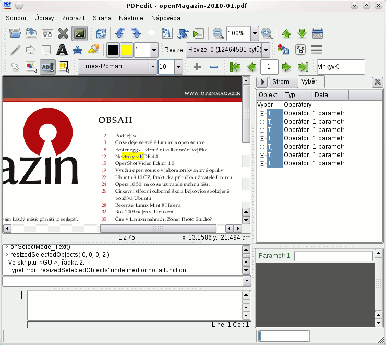The width and height of the screenshot is (386, 345).
Task: Select the highlighter pen tool
Action: tap(93, 50)
